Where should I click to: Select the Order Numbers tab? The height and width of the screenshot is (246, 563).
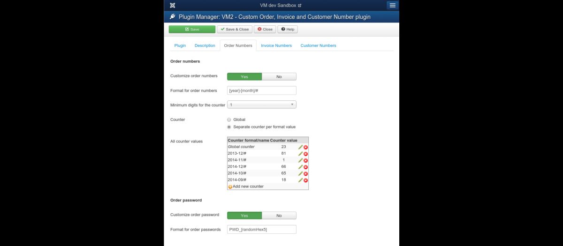tap(238, 45)
